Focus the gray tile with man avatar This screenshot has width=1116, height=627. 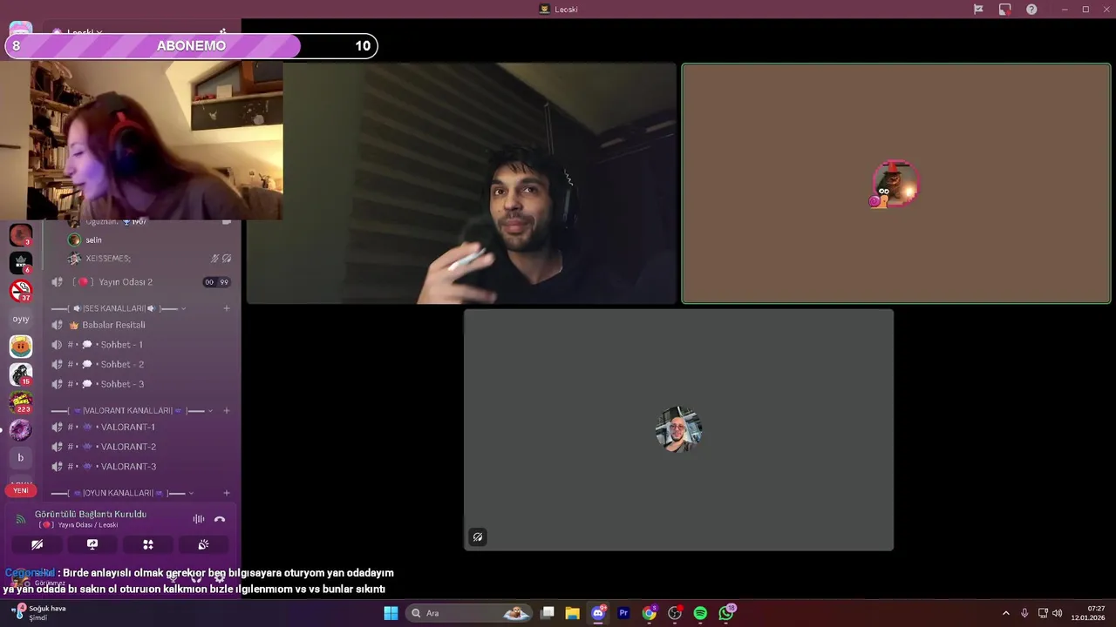[678, 430]
